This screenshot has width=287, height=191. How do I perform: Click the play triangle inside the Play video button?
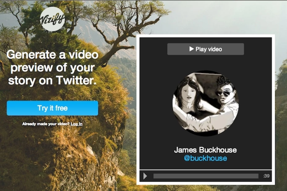pyautogui.click(x=192, y=49)
